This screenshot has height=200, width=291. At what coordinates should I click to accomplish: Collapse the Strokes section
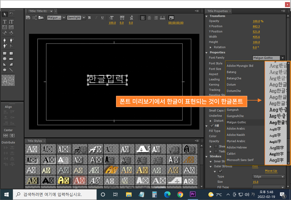point(207,157)
